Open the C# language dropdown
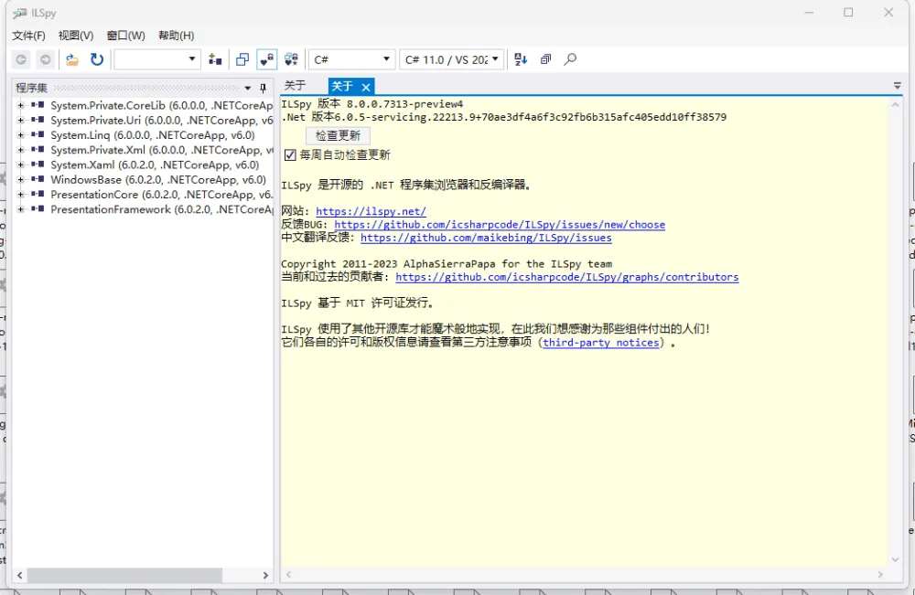Image resolution: width=915 pixels, height=595 pixels. tap(352, 58)
